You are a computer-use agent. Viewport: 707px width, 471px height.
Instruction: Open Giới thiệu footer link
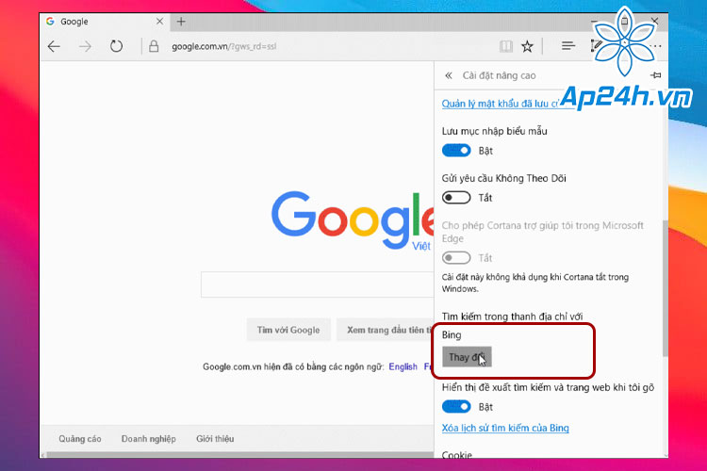pos(215,439)
